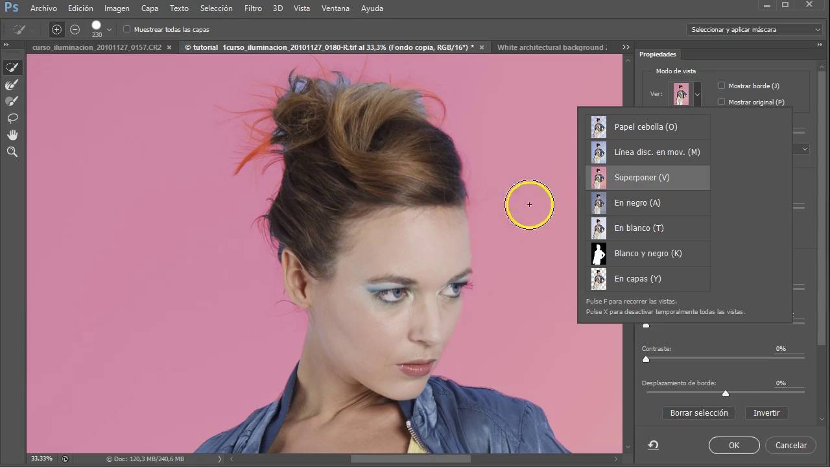Click the brush size preview circle
This screenshot has height=467, width=830.
[97, 27]
